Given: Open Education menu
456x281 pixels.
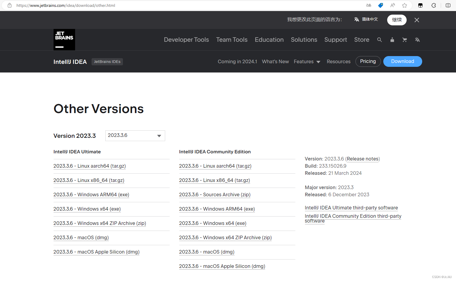Looking at the screenshot, I should pos(269,40).
